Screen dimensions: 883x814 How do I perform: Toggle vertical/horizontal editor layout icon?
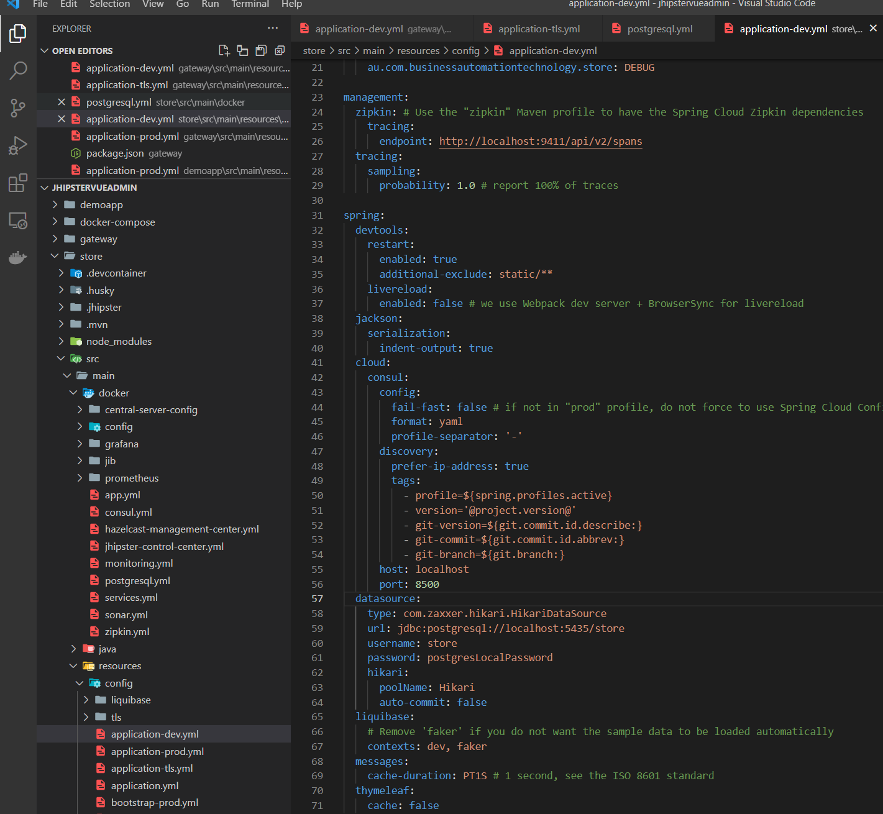click(243, 50)
